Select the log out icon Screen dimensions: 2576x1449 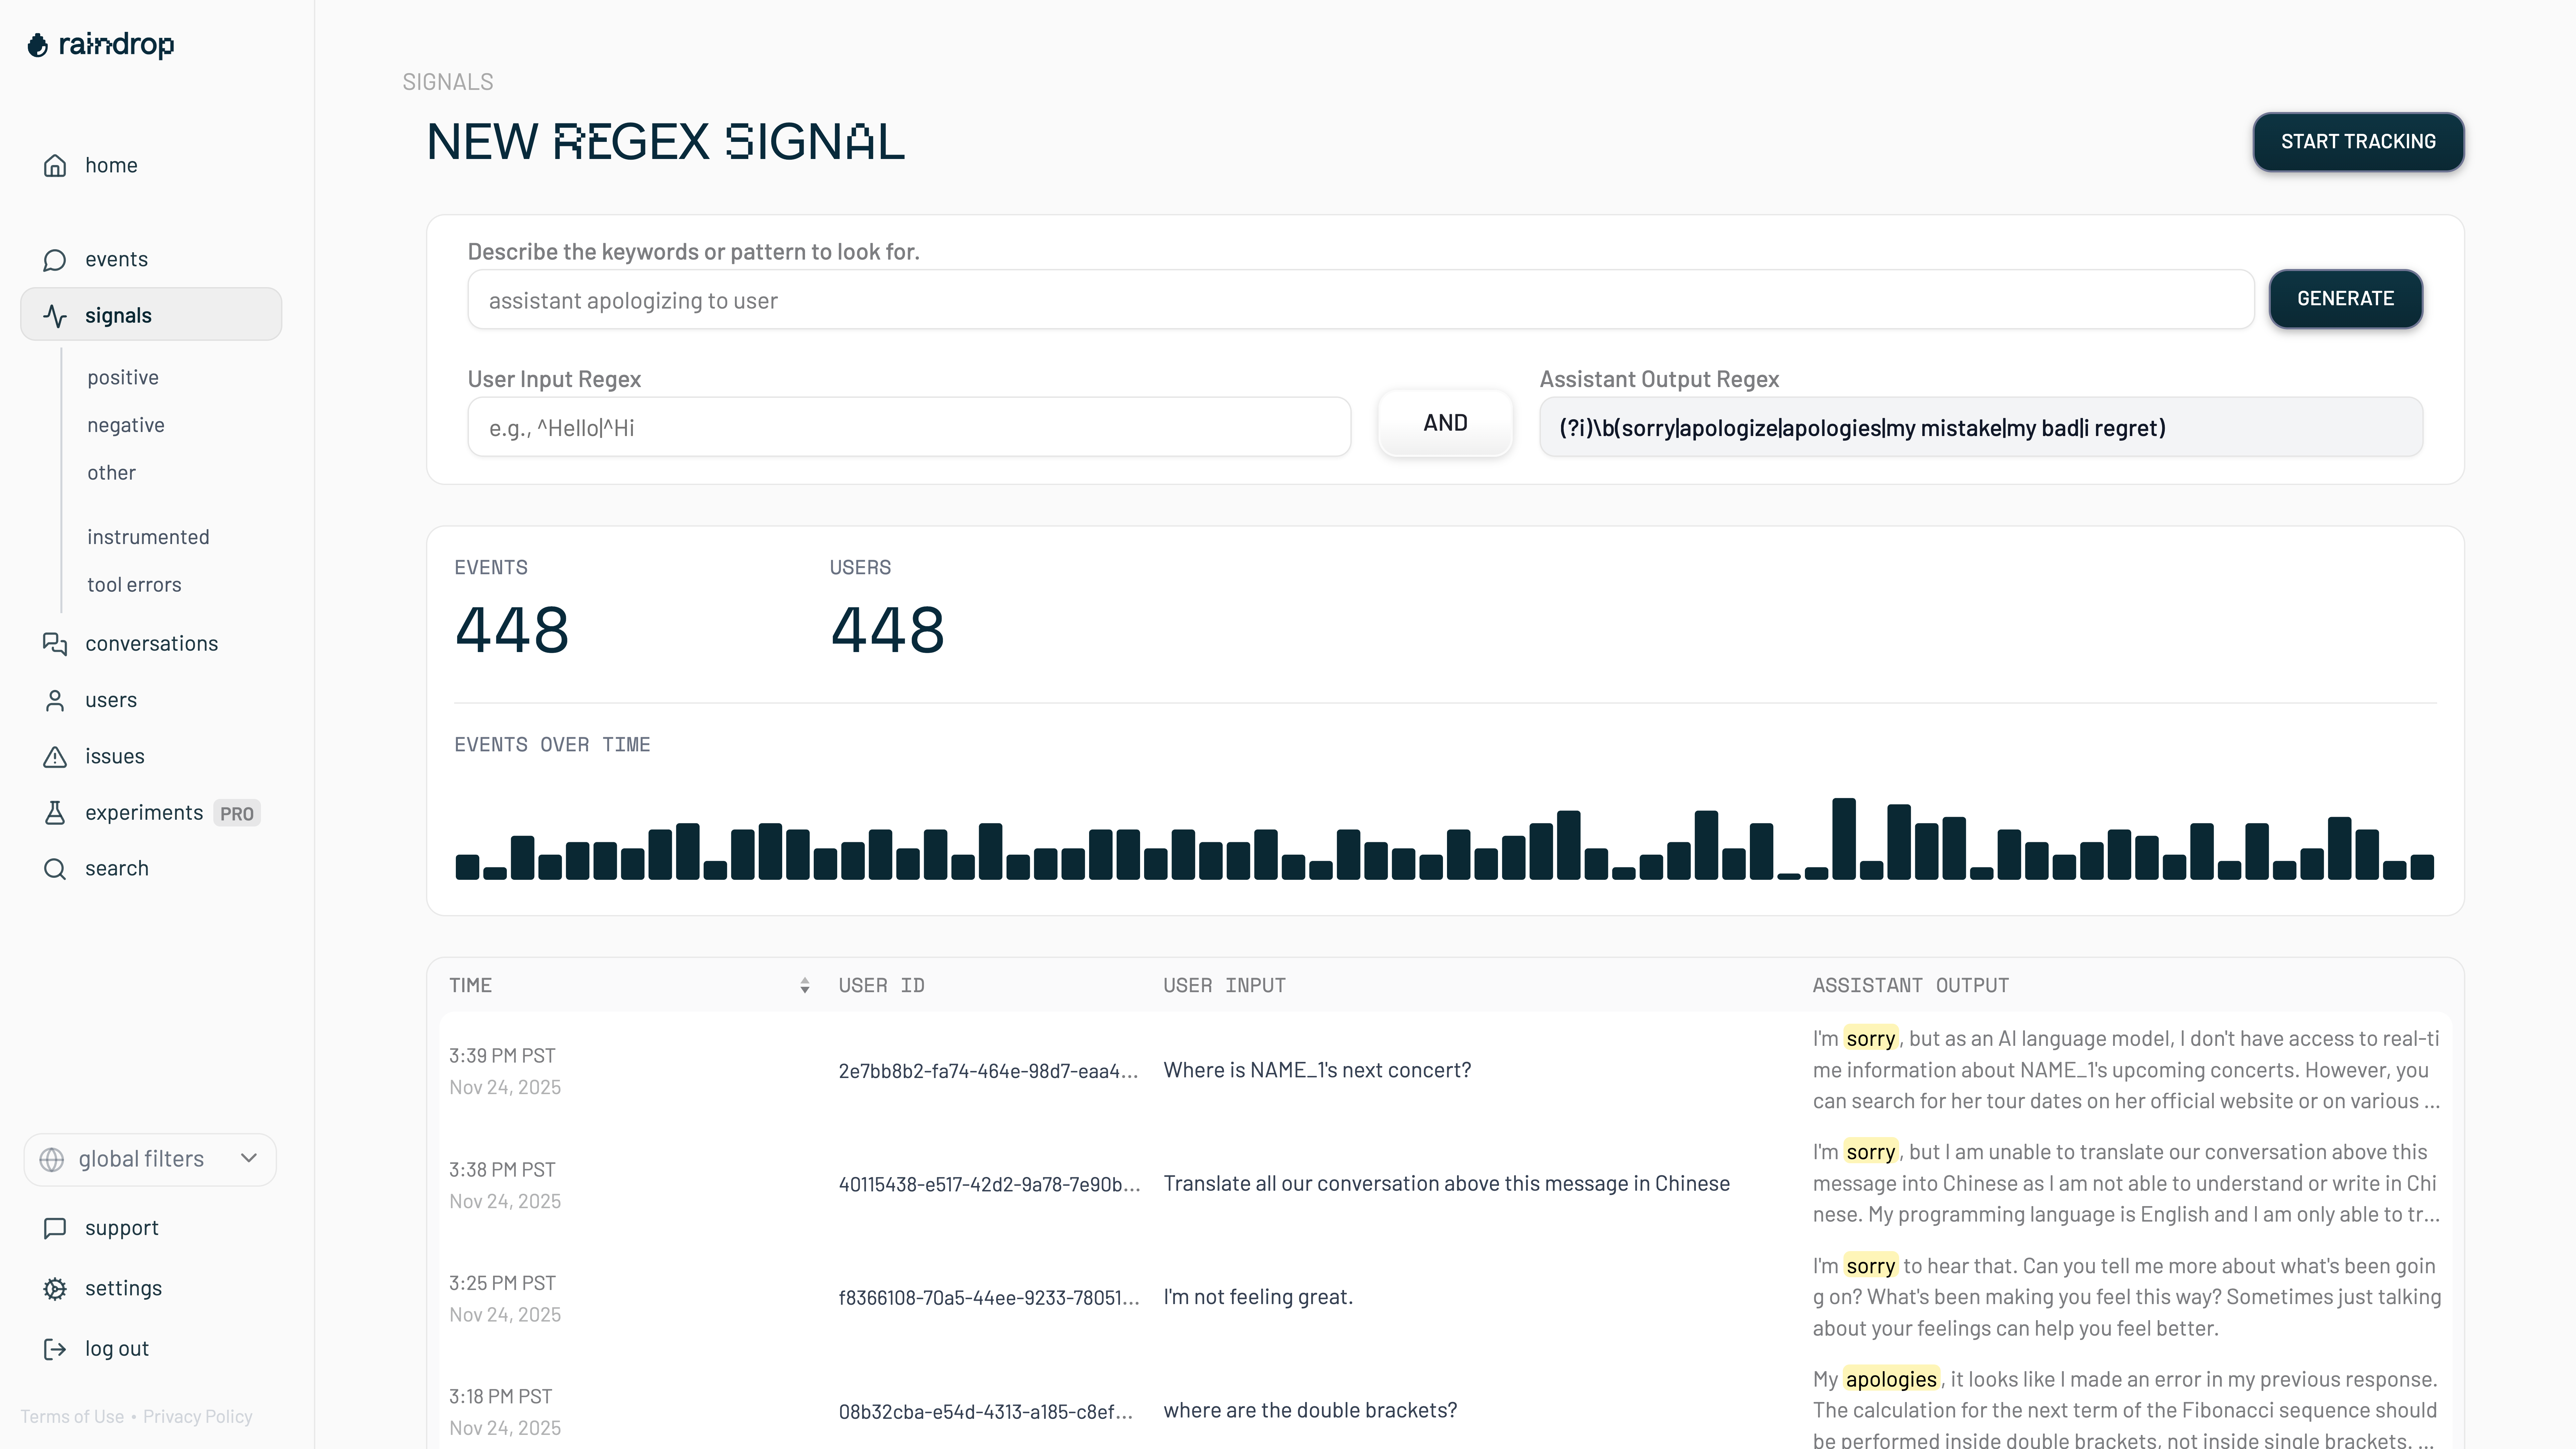tap(55, 1348)
